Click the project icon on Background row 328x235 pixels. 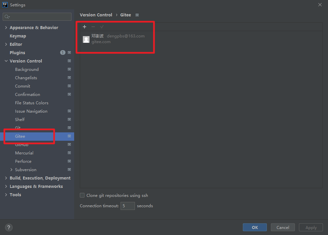69,69
